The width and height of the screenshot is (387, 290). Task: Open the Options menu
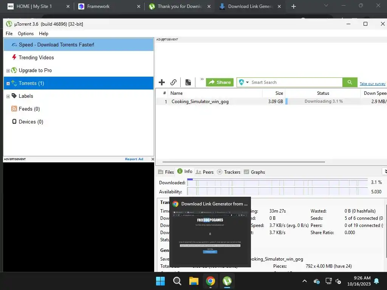coord(26,34)
